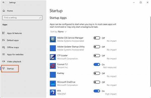The image size is (151, 98).
Task: Click the CTF Loader name text
Action: pos(62,55)
